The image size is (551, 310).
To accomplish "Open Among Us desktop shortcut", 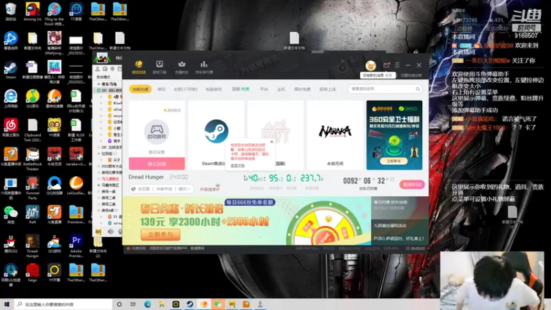I will point(32,12).
